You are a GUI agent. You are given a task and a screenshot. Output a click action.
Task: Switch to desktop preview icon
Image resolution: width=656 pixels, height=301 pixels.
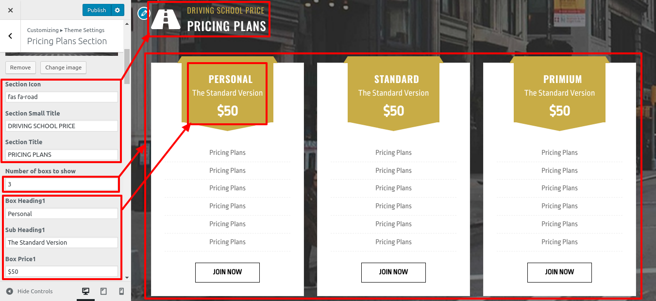pyautogui.click(x=86, y=291)
